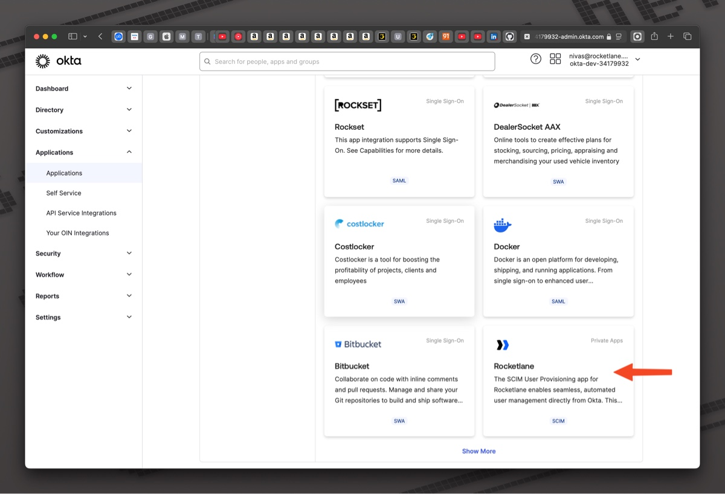This screenshot has height=494, width=725.
Task: Expand the Directory sidebar section
Action: point(83,110)
